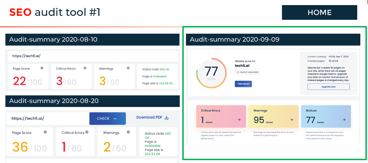Click the Upgrade plan button
The width and height of the screenshot is (368, 163).
[x=329, y=87]
